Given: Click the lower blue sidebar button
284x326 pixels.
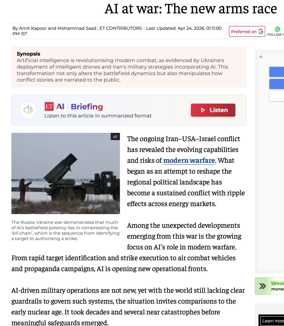Looking at the screenshot, I should pyautogui.click(x=277, y=84).
